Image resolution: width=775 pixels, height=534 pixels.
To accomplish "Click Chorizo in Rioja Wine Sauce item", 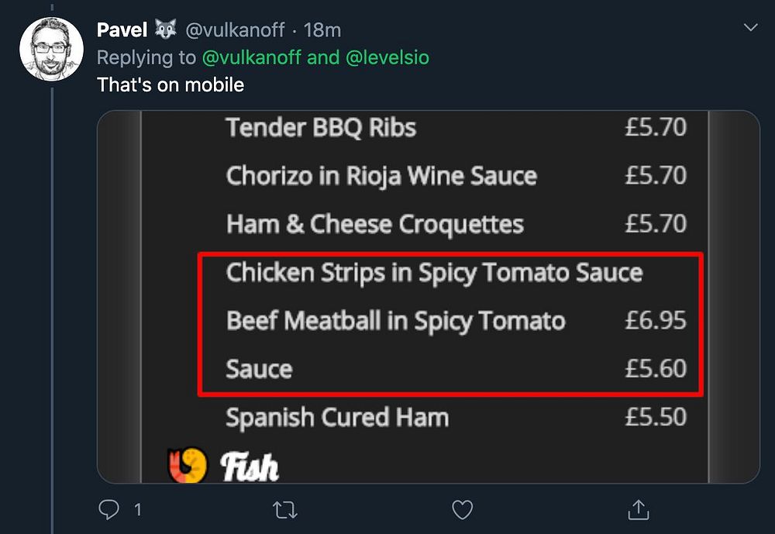I will point(381,176).
